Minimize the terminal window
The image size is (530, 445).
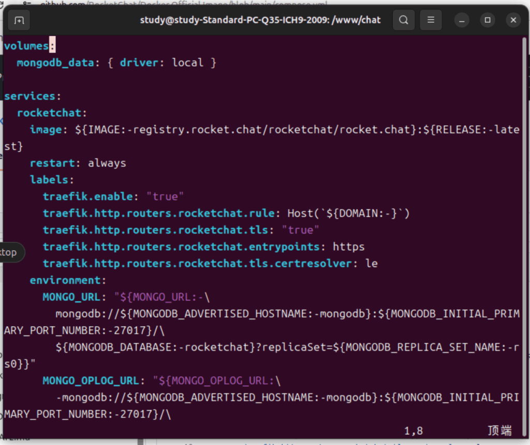(x=462, y=20)
